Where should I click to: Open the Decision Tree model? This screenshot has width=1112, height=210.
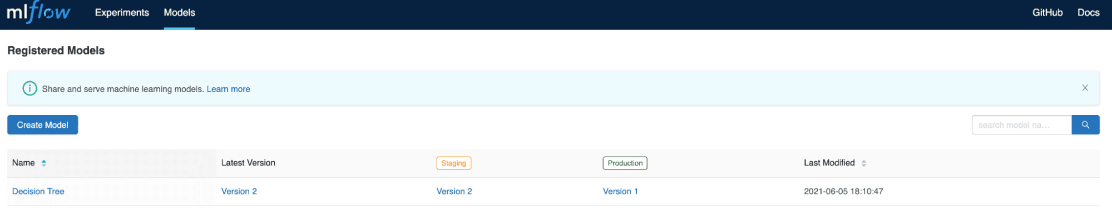(x=38, y=191)
